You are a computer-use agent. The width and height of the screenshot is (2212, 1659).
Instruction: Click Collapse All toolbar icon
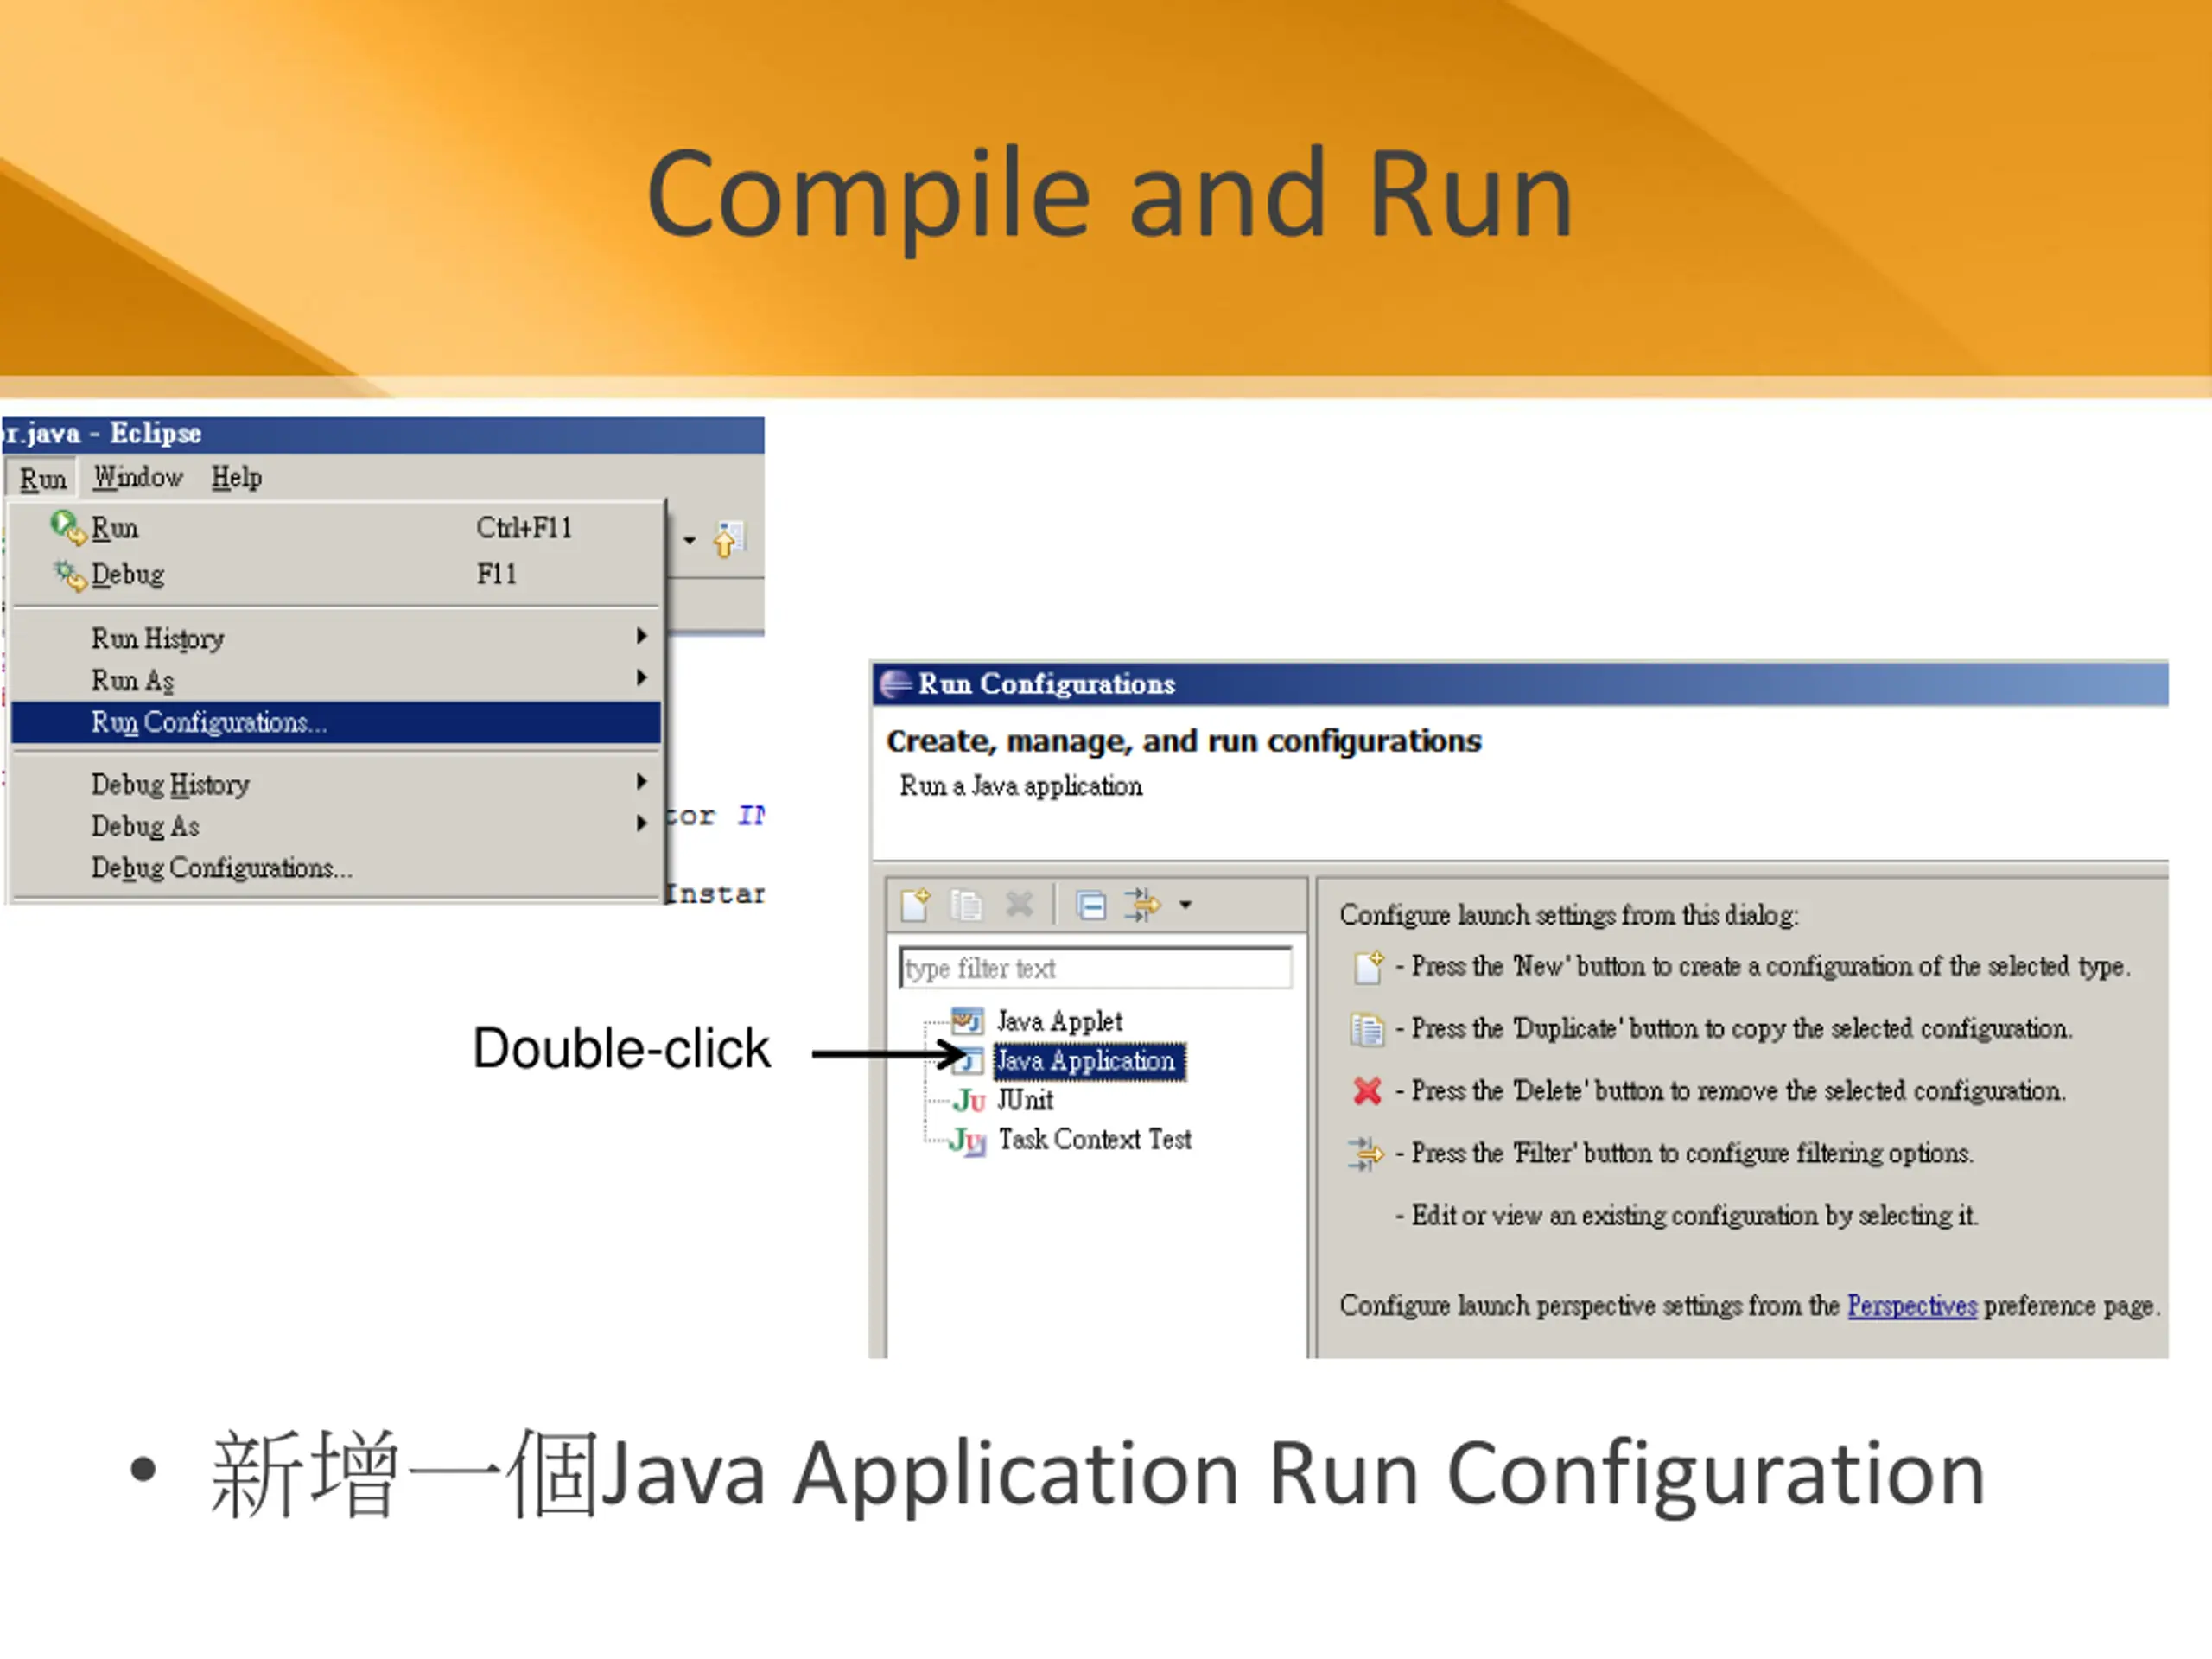click(1091, 906)
